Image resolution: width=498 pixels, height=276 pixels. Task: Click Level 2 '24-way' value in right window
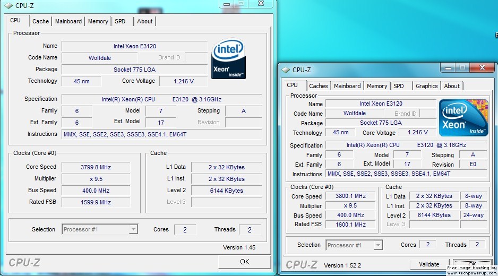pyautogui.click(x=473, y=215)
